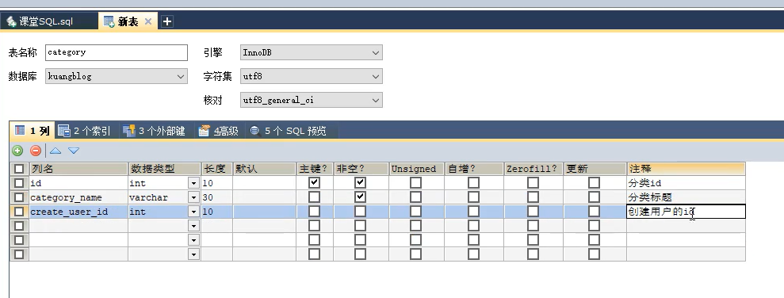Open the 4 高级 tab
Screen dimensions: 784x298
click(219, 131)
